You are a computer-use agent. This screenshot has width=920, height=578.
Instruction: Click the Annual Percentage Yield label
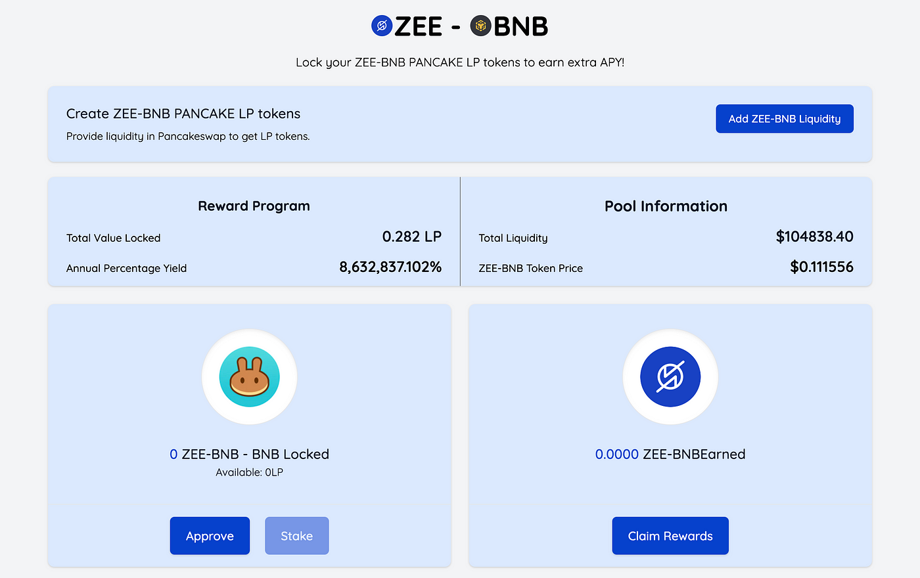(x=126, y=268)
